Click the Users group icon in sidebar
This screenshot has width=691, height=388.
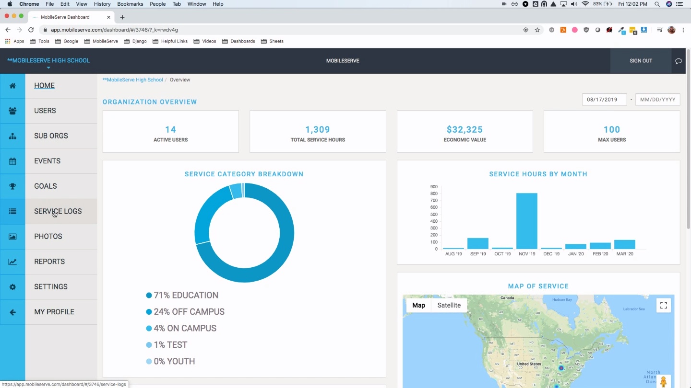click(x=12, y=111)
